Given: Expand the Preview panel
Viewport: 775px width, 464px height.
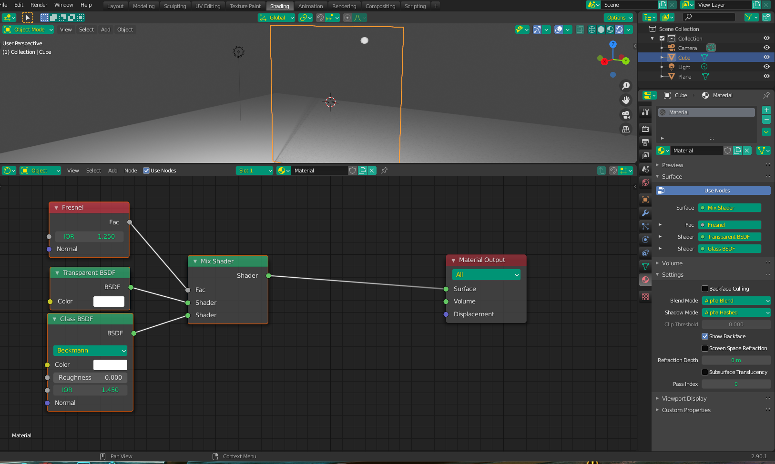Looking at the screenshot, I should pos(672,165).
